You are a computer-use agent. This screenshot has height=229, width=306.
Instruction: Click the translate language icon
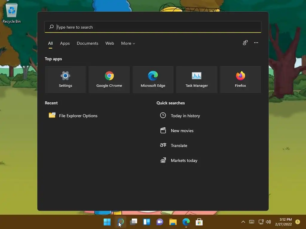click(x=163, y=145)
